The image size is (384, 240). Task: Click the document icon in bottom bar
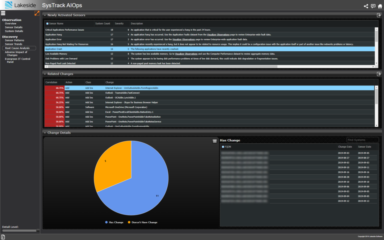pyautogui.click(x=3, y=237)
